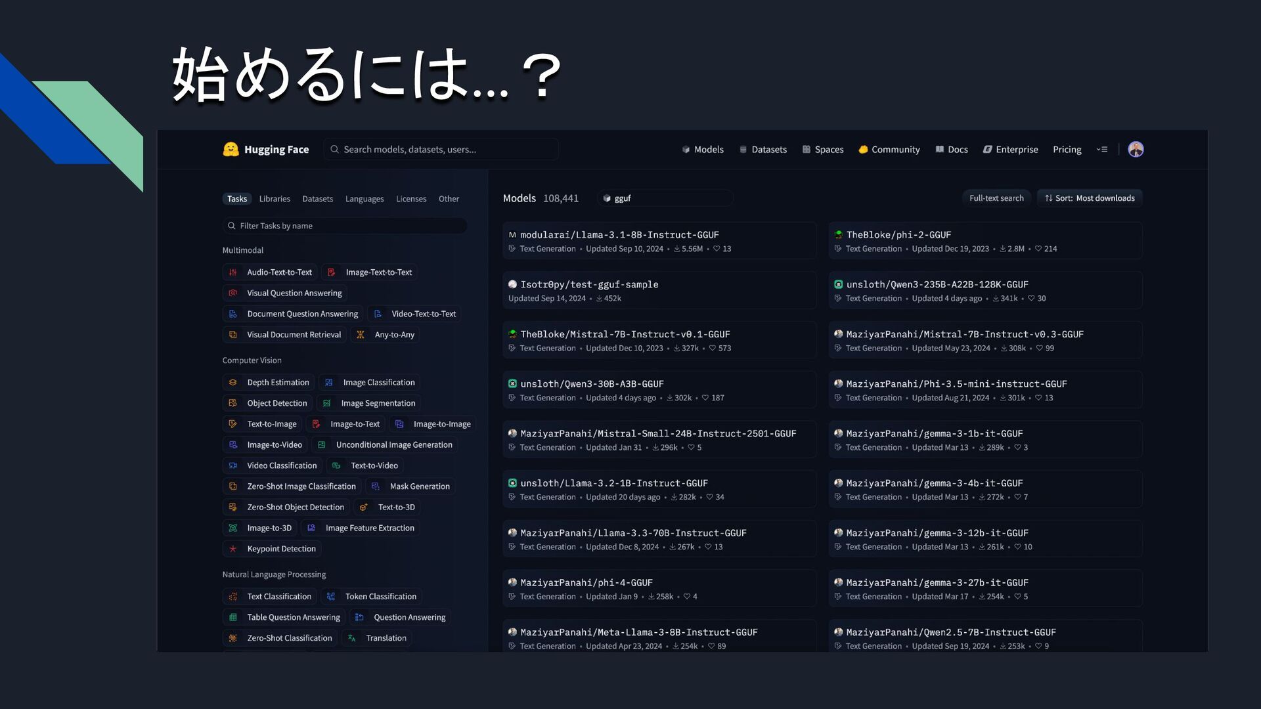This screenshot has height=709, width=1261.
Task: Open TheBloke/phi-2-GGUF model card
Action: click(898, 235)
